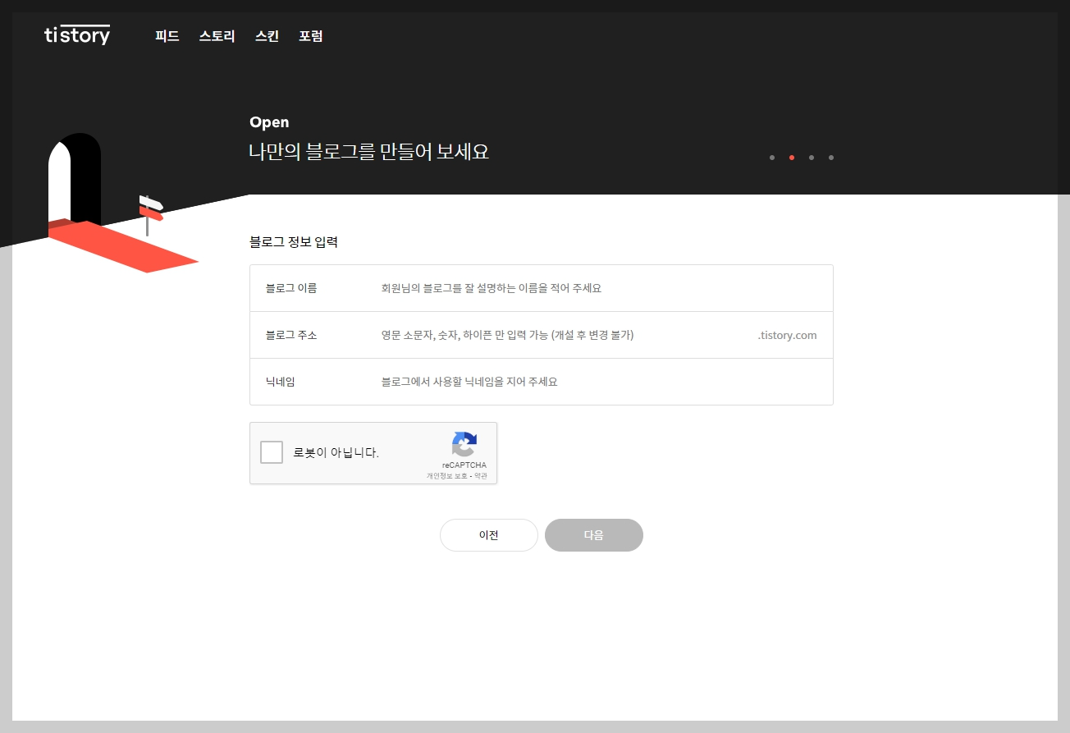Check the 로봇이 아닙니다 checkbox
Viewport: 1070px width, 733px height.
coord(272,452)
